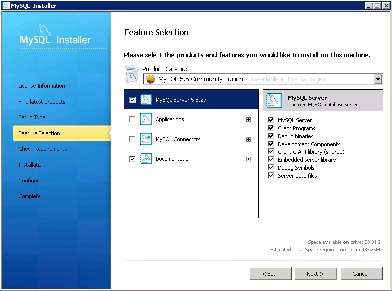Click the MySQL Server icon in description header
392x291 pixels.
tap(274, 100)
